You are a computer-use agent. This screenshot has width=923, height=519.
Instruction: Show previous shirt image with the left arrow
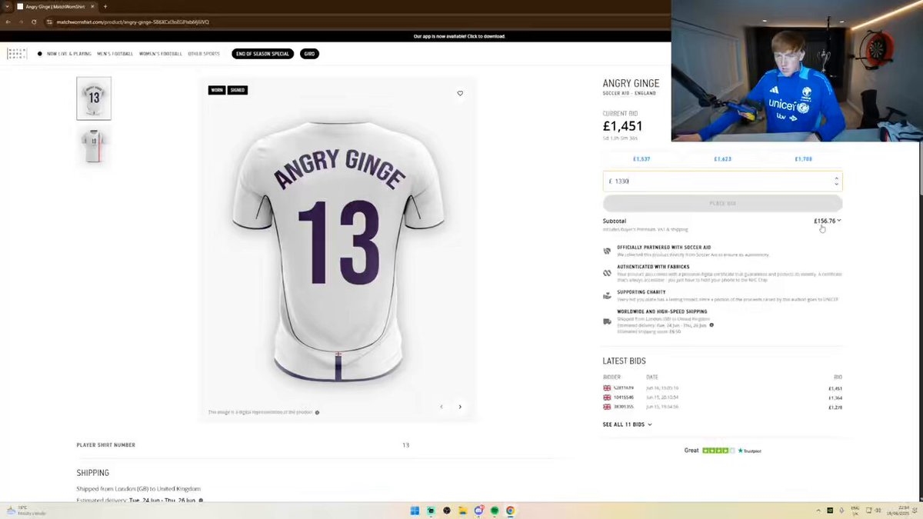(x=441, y=407)
